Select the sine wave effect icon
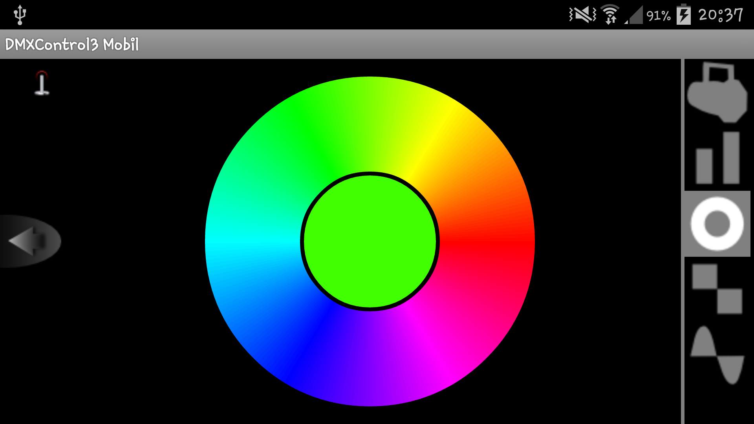Viewport: 754px width, 424px height. pos(717,355)
